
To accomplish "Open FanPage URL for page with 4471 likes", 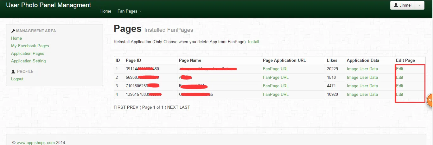I will click(276, 86).
